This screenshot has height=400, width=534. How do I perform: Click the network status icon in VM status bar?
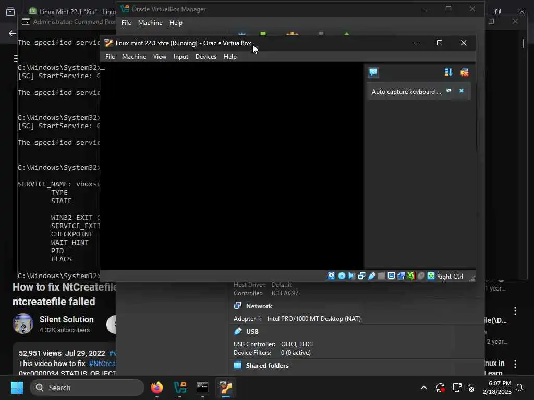click(361, 276)
